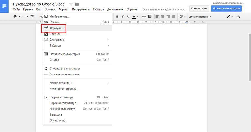The image size is (251, 132).
Task: Activate the Paint format roller tool
Action: click(x=32, y=16)
